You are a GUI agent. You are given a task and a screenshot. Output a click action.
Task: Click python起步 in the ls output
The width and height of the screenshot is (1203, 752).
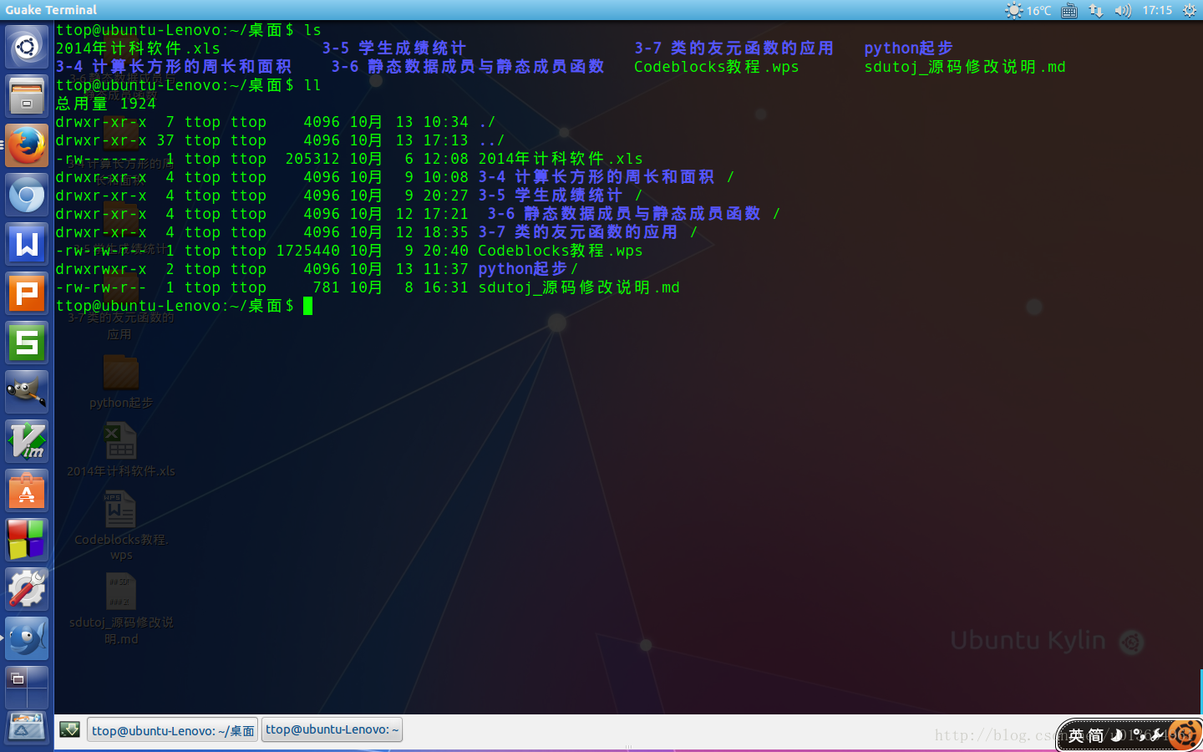click(x=908, y=48)
